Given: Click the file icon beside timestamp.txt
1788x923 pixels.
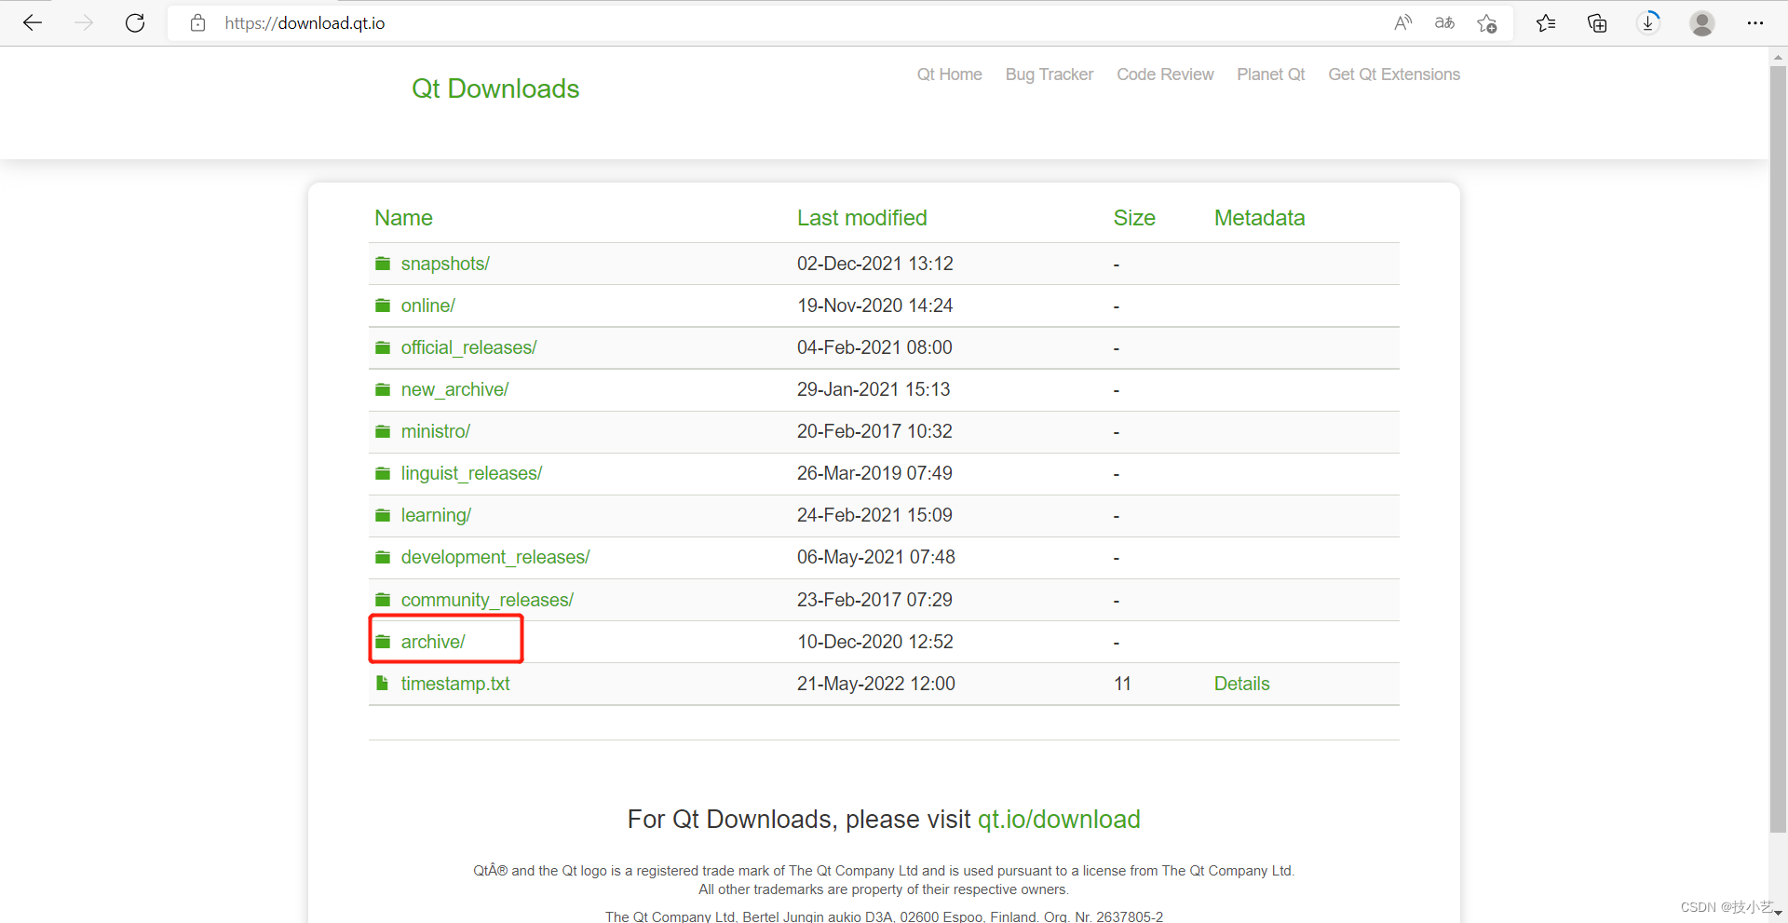Looking at the screenshot, I should coord(382,684).
